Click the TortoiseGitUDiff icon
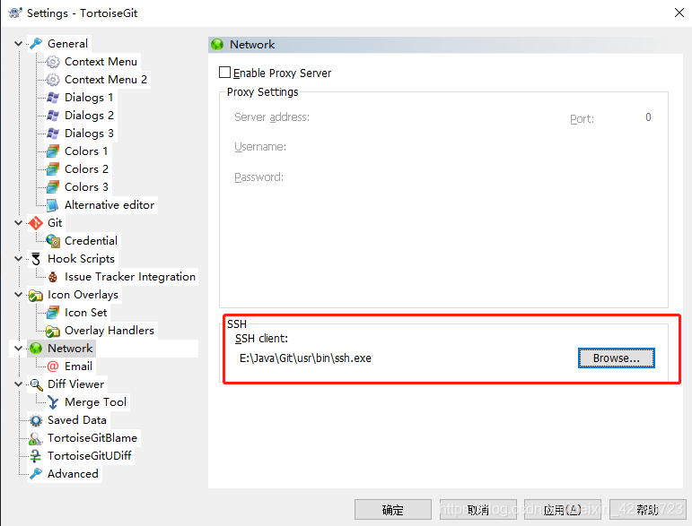Image resolution: width=692 pixels, height=526 pixels. click(x=36, y=456)
